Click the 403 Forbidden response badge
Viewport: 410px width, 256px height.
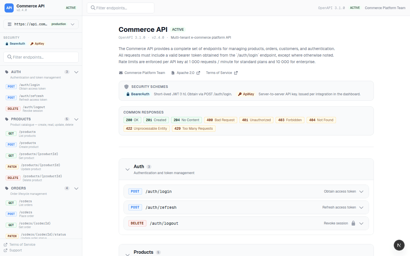pyautogui.click(x=290, y=120)
